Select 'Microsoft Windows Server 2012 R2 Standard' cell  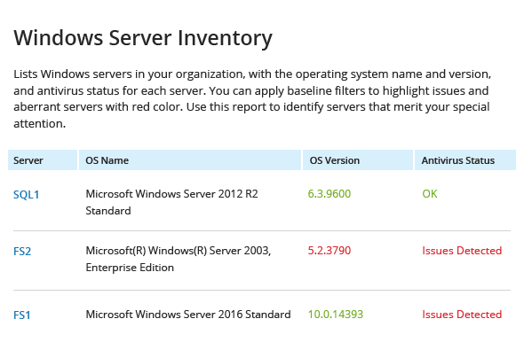[x=171, y=202]
